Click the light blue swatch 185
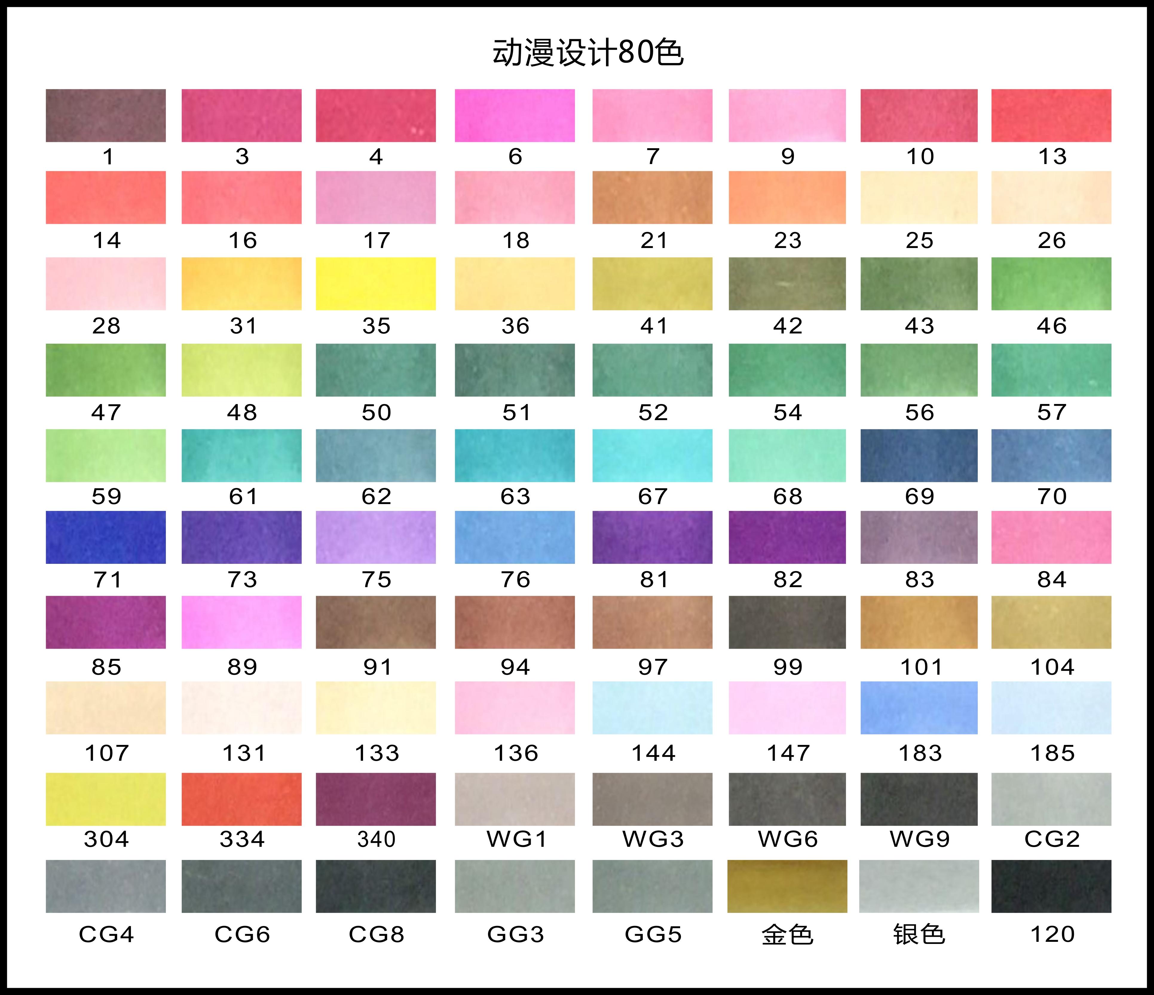Viewport: 1154px width, 995px height. tap(1051, 707)
